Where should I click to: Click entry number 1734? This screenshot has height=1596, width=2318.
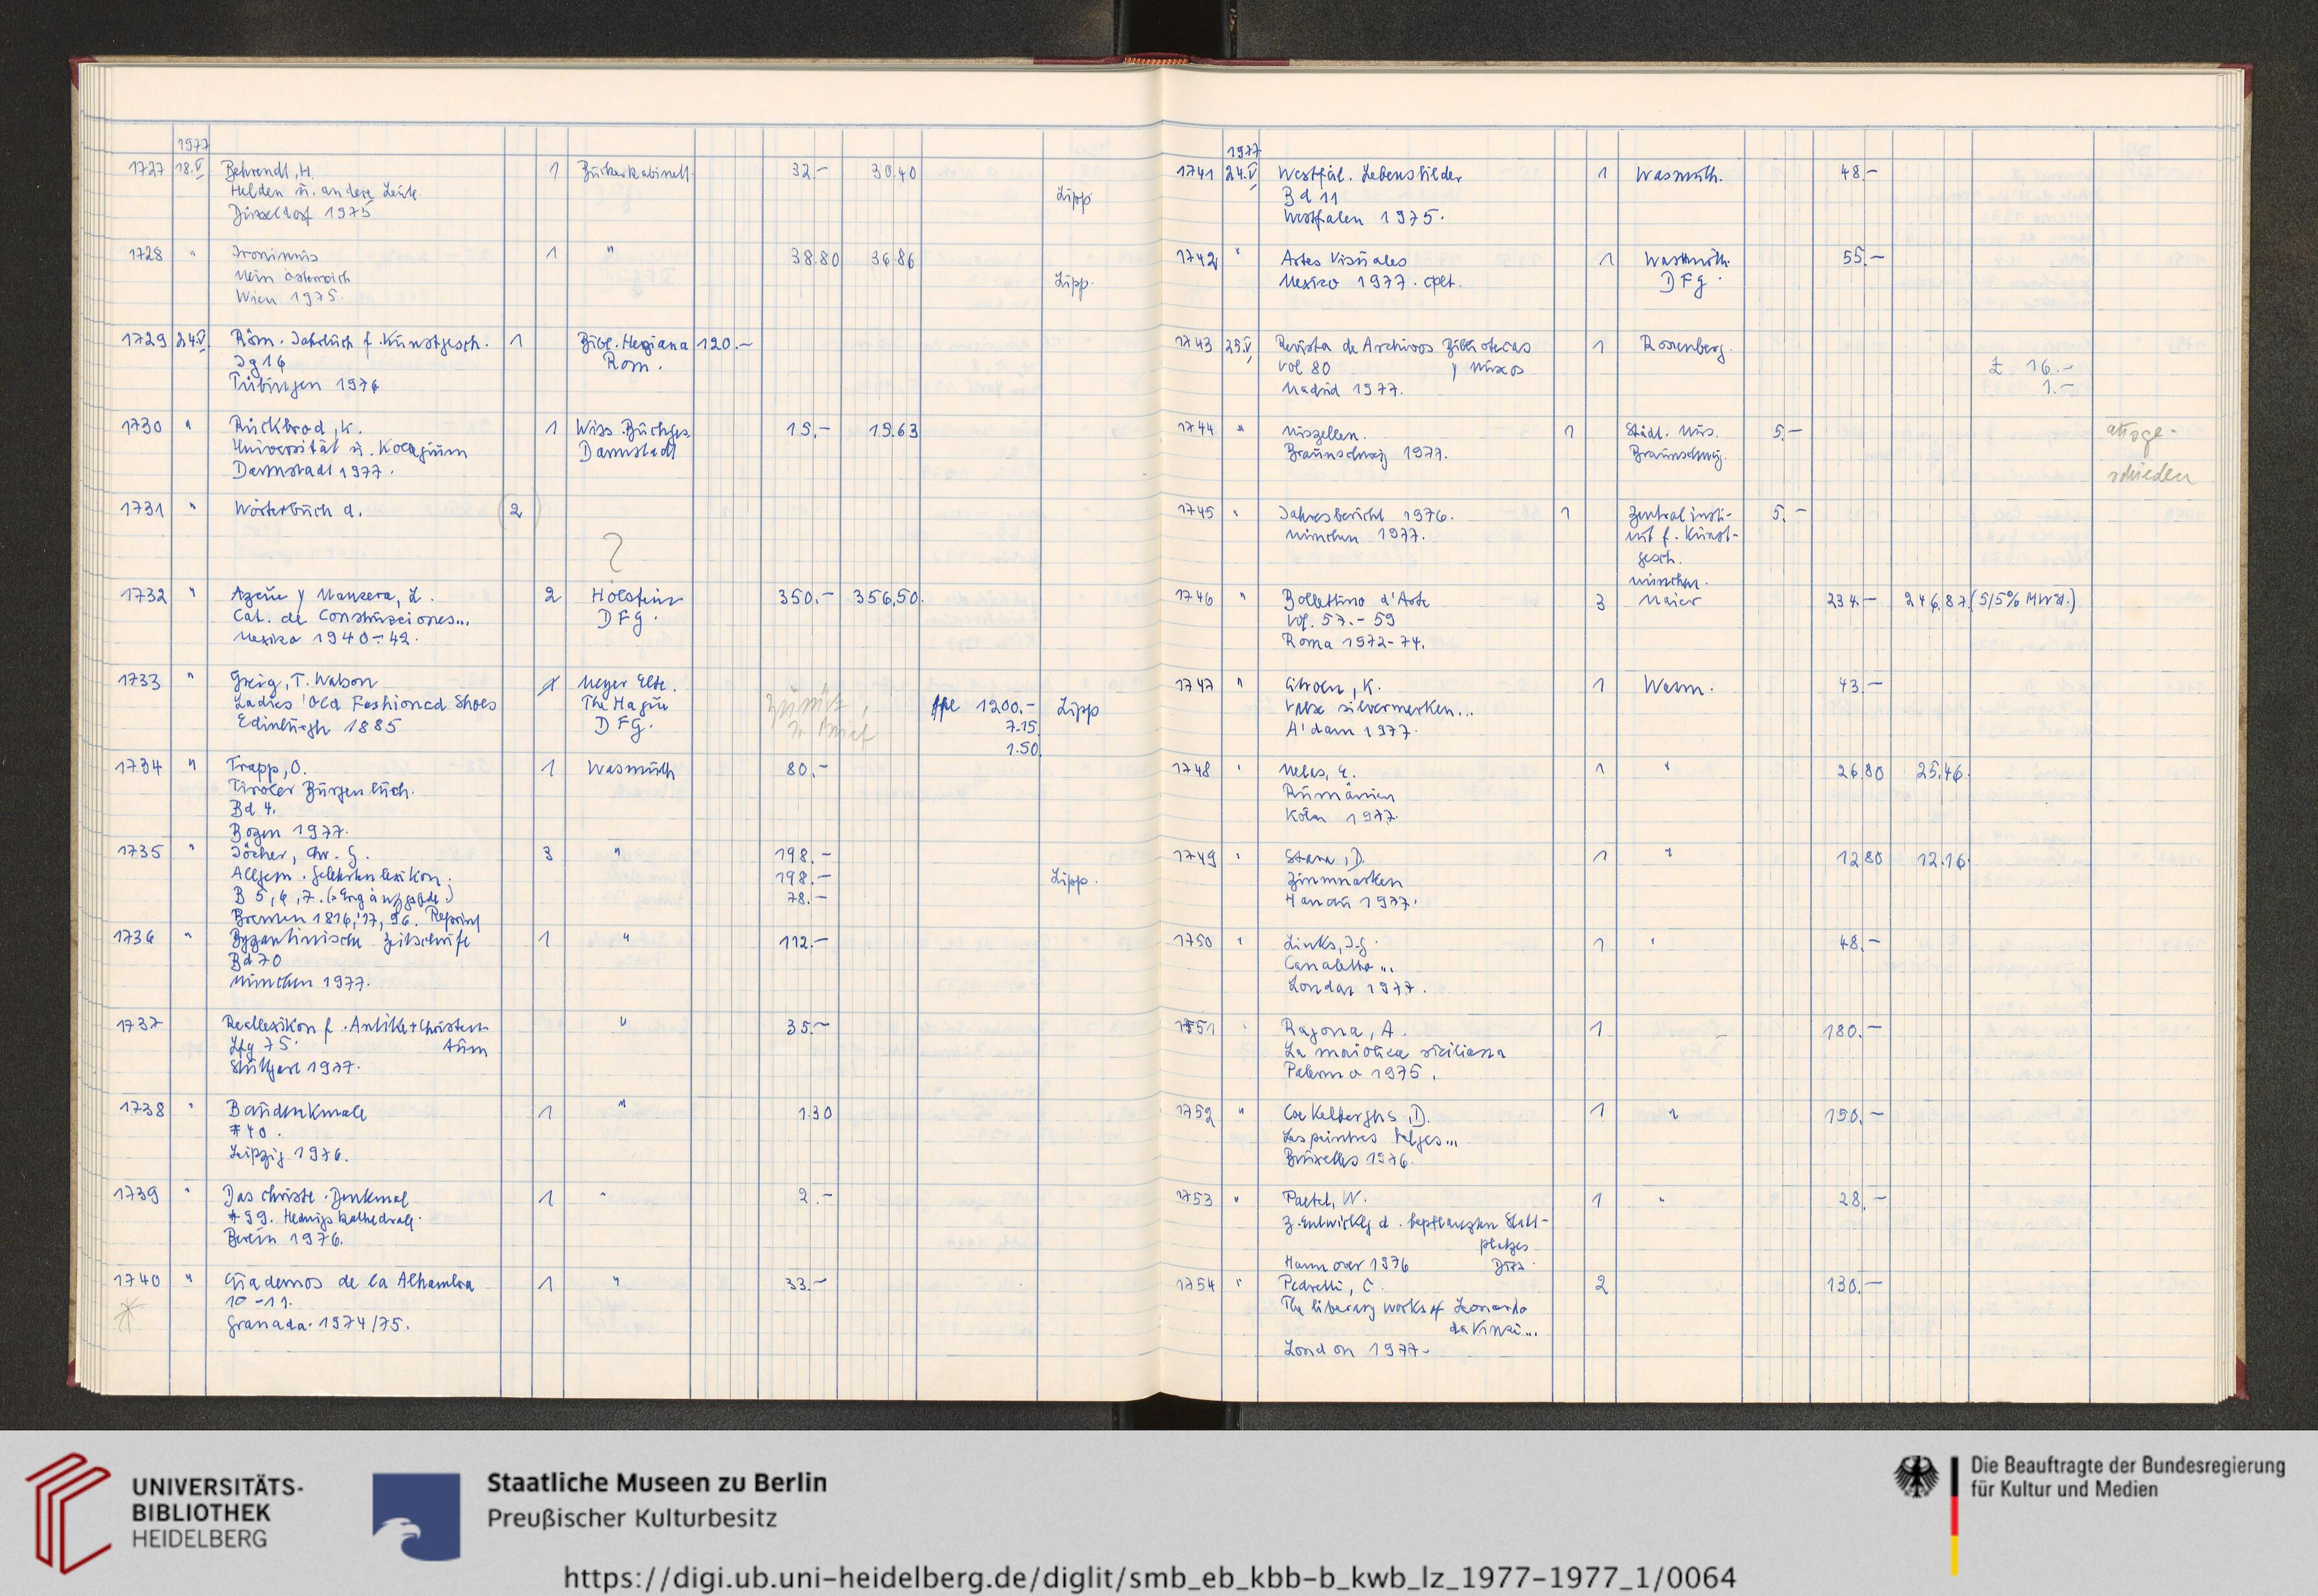(x=138, y=767)
